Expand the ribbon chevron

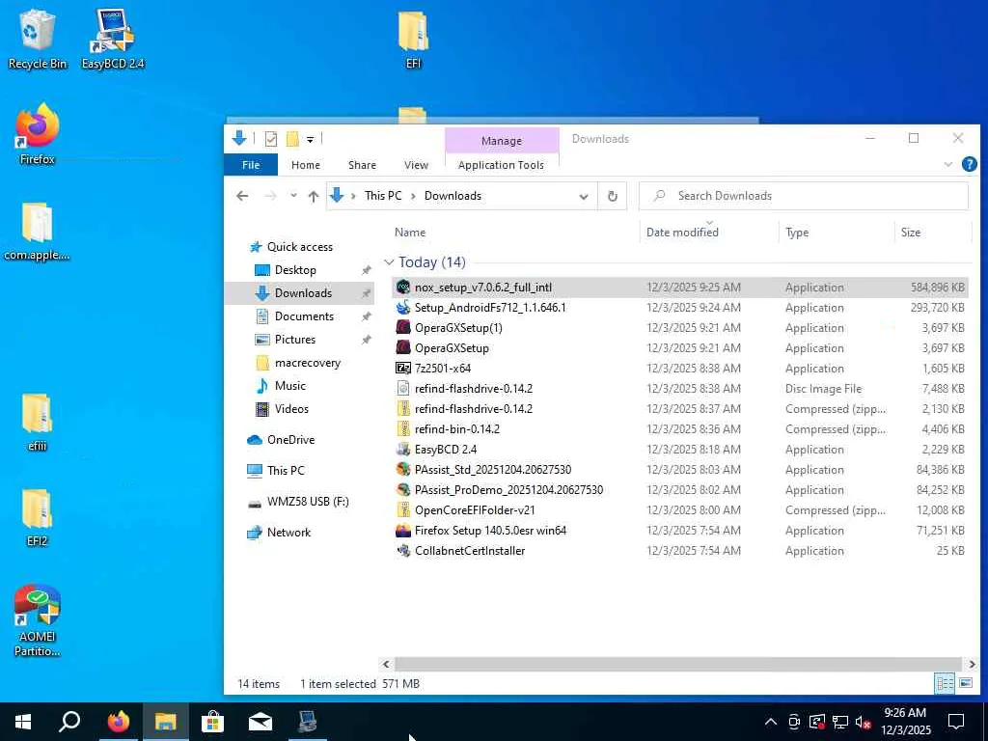947,164
